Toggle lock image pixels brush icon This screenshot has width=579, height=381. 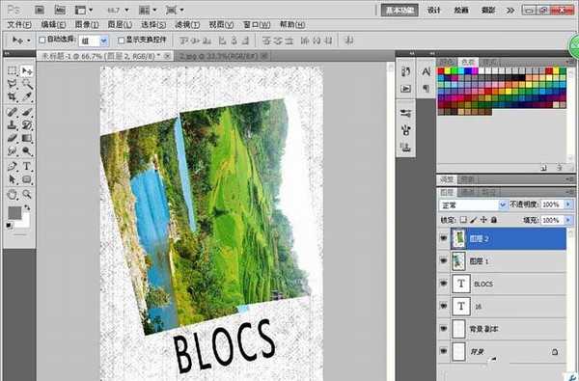pyautogui.click(x=474, y=220)
